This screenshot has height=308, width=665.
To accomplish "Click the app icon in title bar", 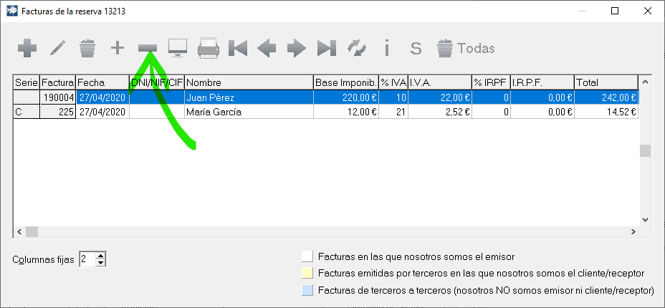I will click(x=13, y=11).
